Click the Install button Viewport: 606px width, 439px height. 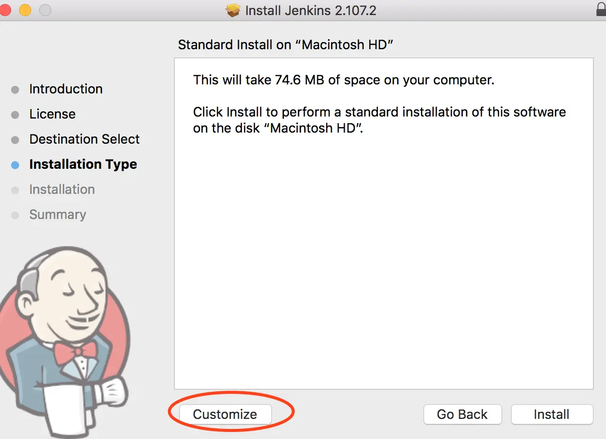coord(552,414)
